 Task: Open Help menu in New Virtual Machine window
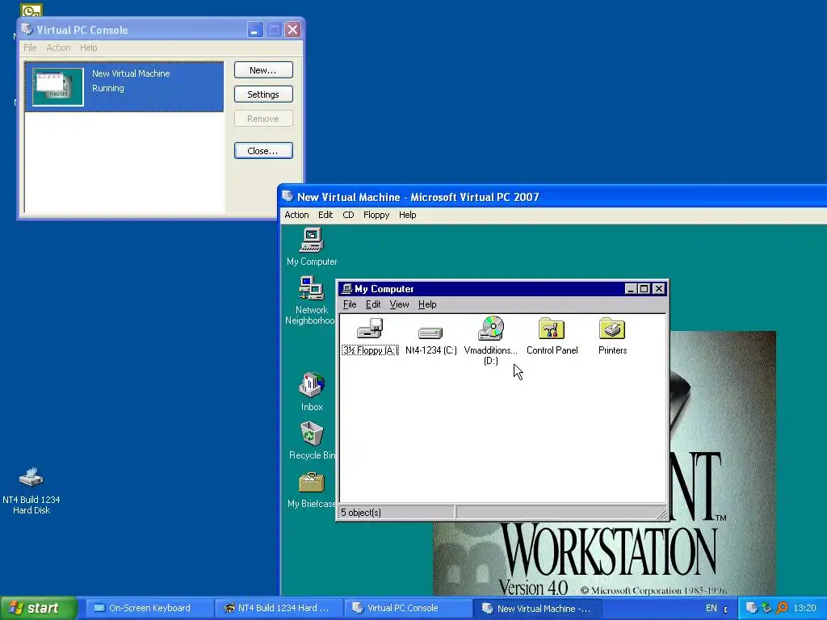coord(407,215)
